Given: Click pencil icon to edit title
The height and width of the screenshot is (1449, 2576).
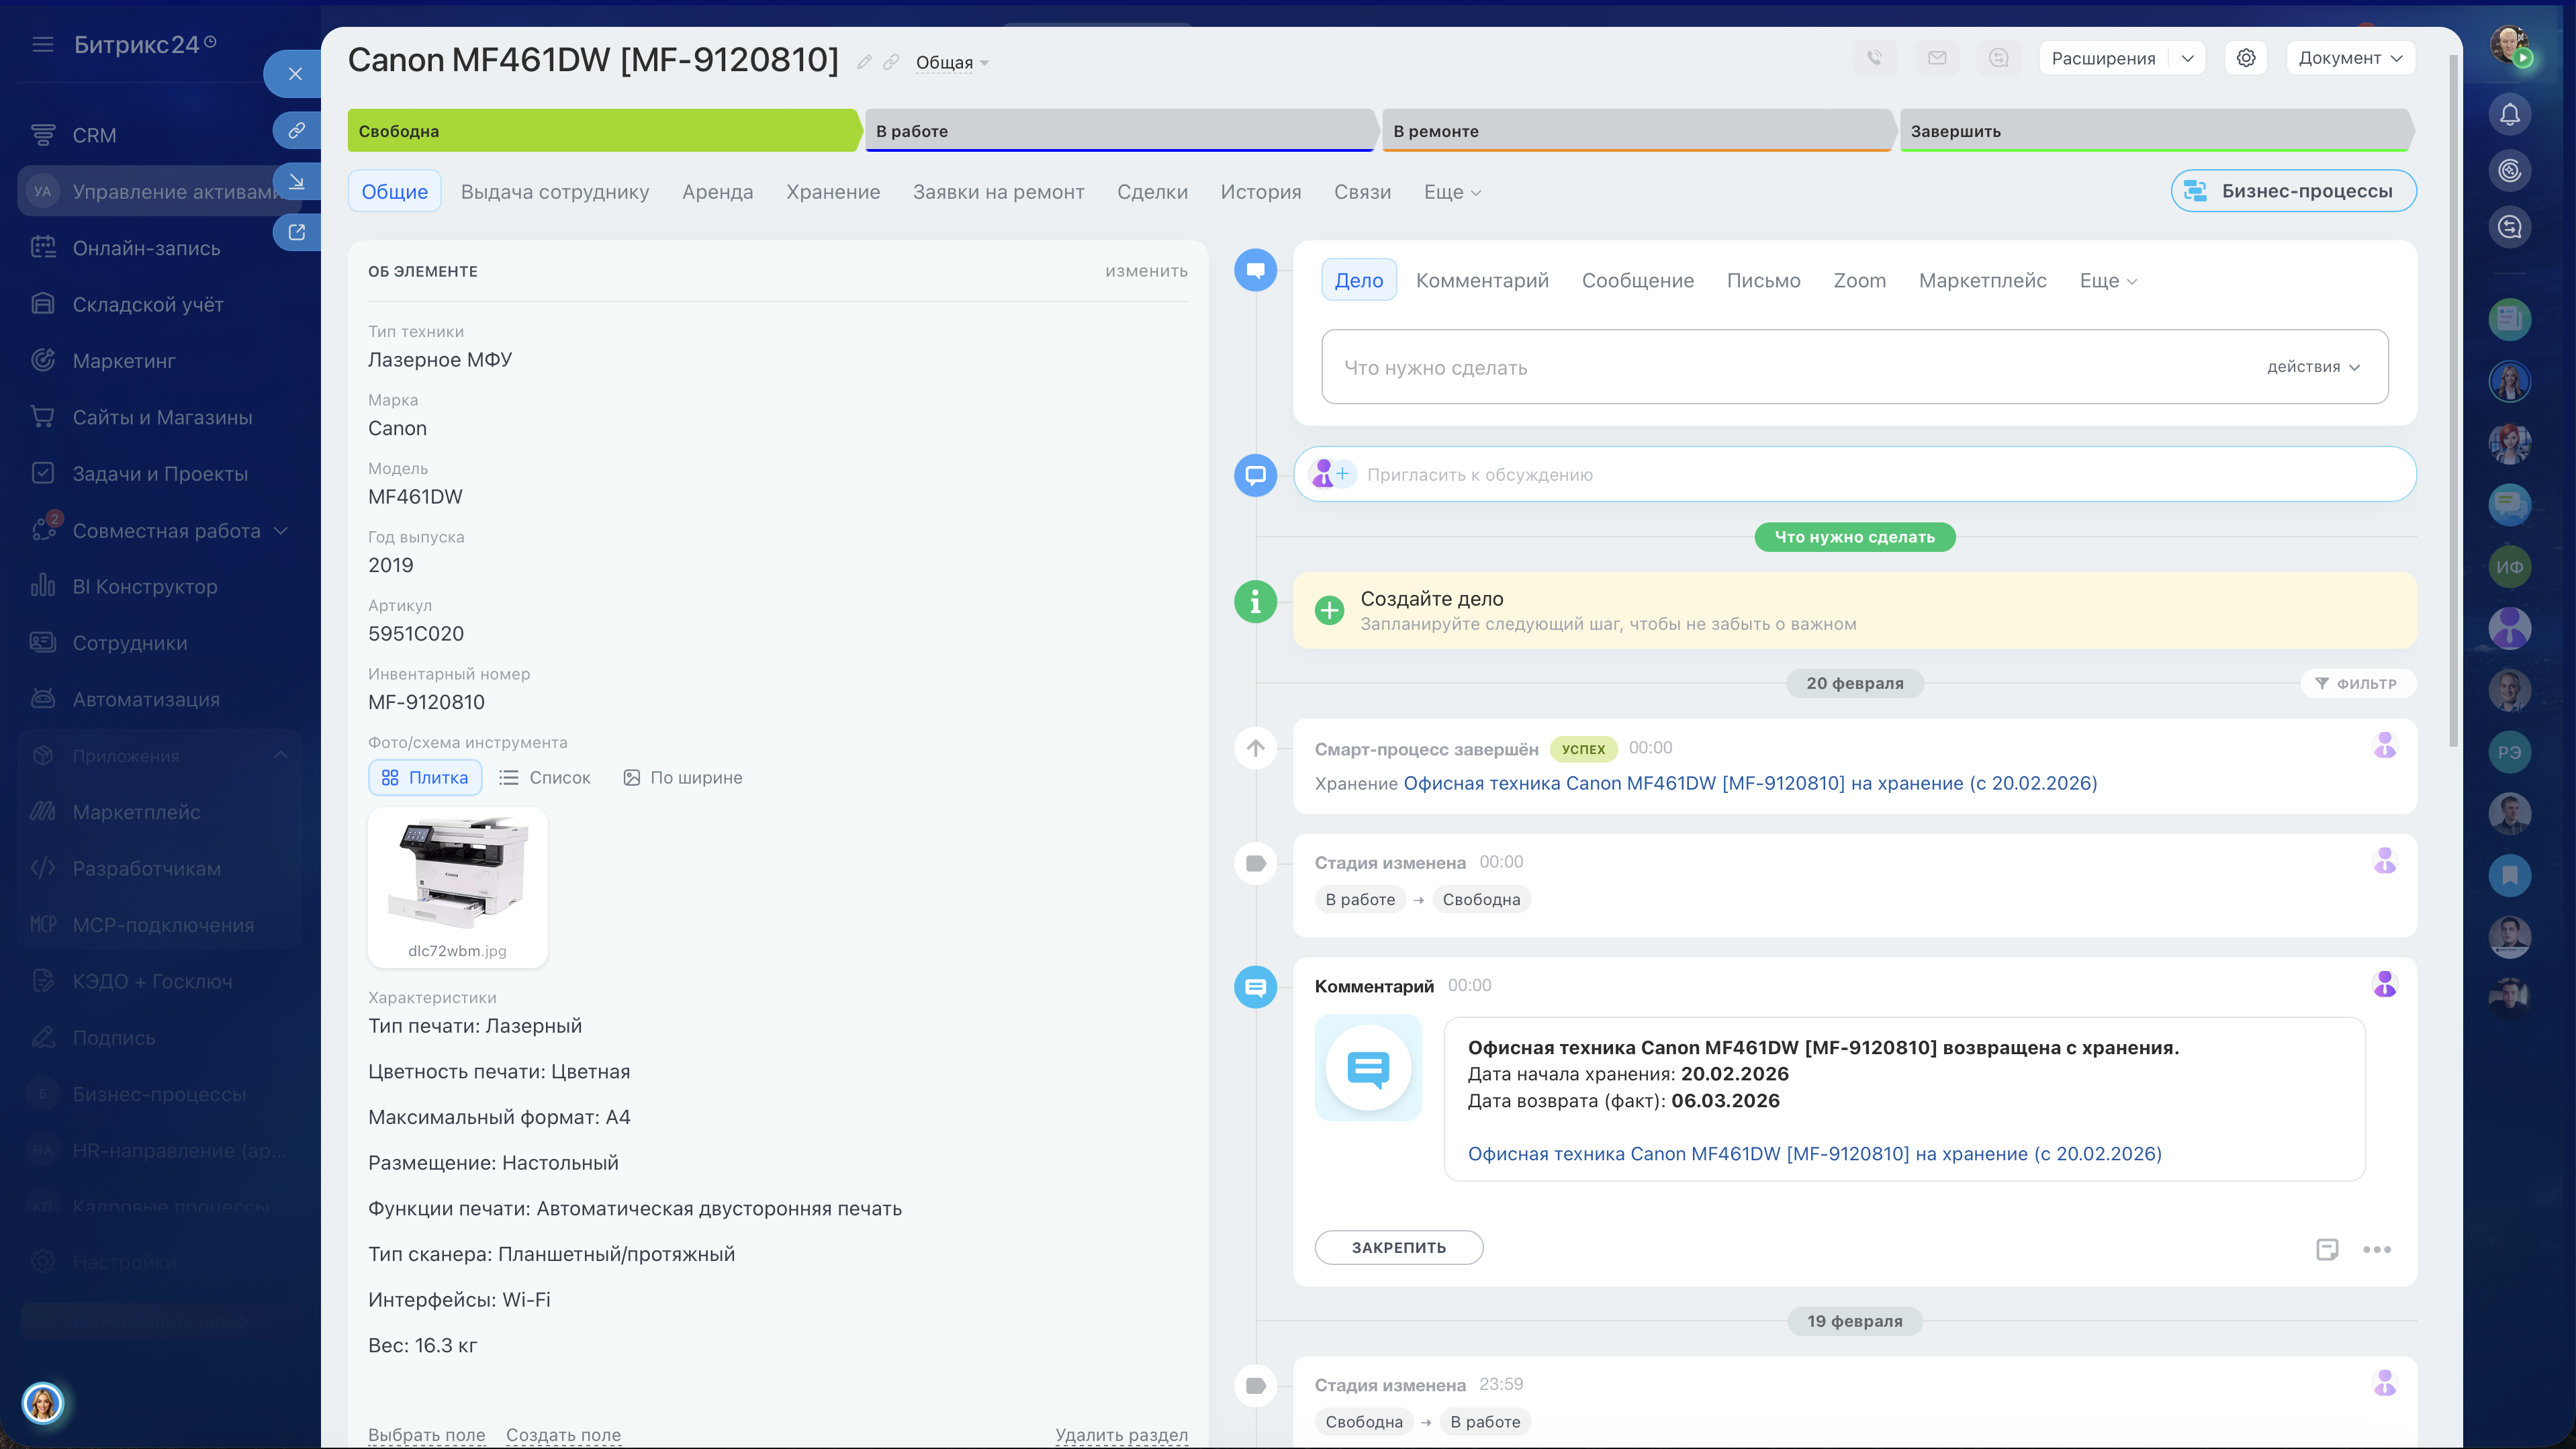Looking at the screenshot, I should [864, 62].
